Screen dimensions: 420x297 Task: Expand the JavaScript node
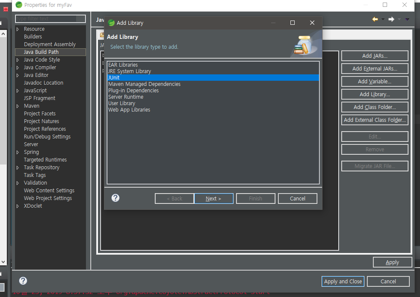point(18,91)
